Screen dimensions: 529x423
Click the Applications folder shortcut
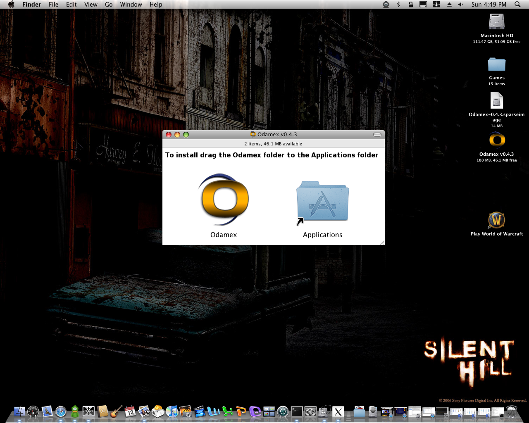322,202
